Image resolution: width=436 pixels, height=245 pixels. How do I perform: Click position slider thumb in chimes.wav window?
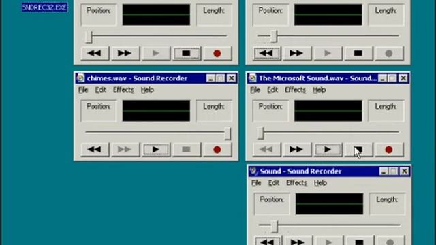click(228, 133)
